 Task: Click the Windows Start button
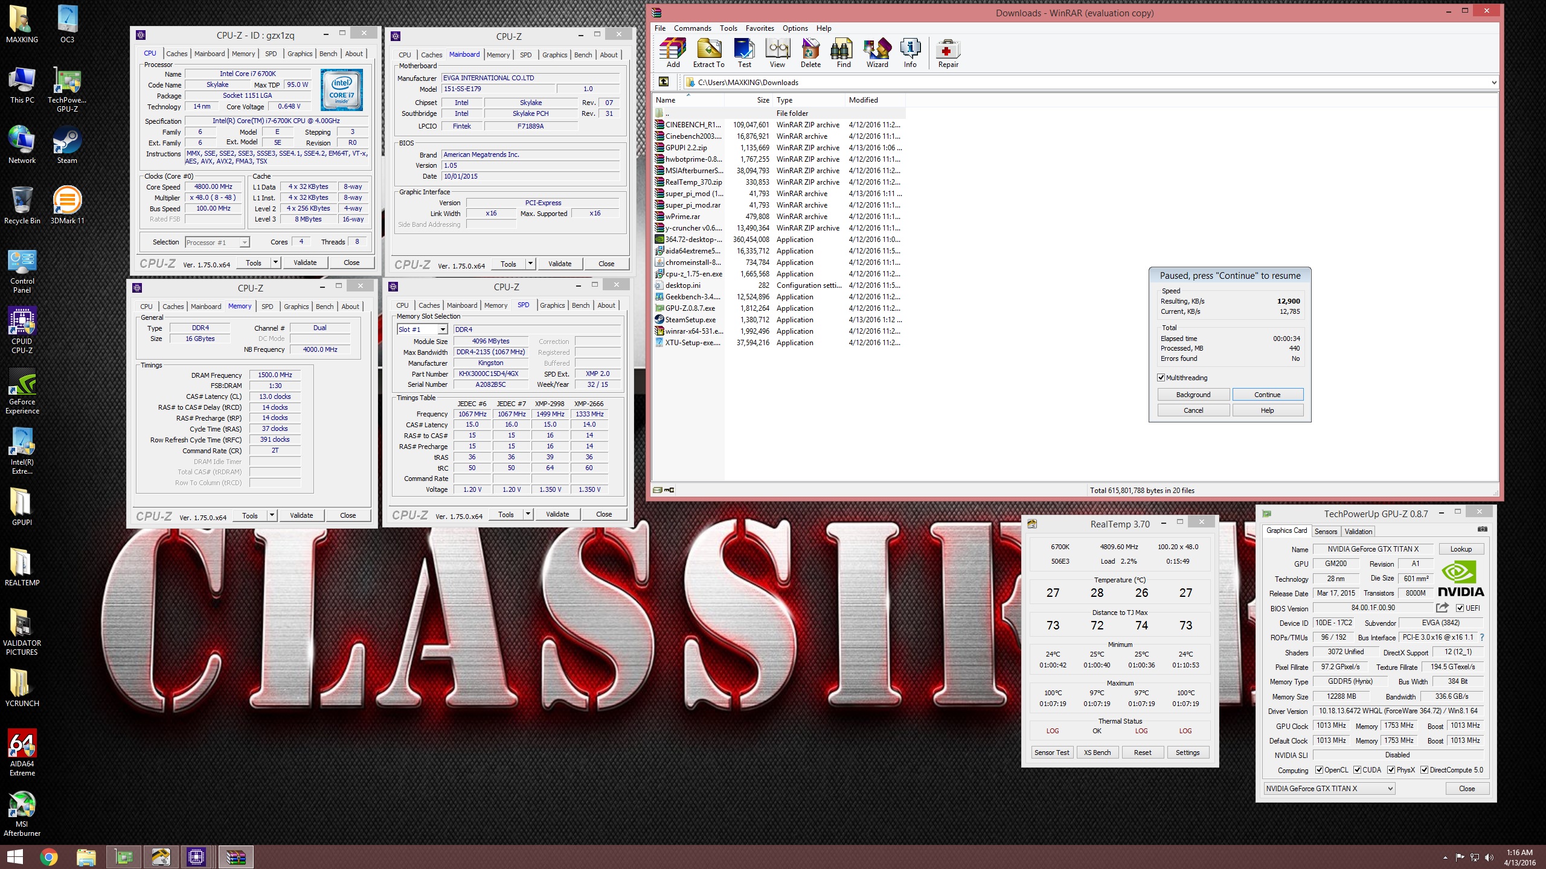[x=14, y=857]
